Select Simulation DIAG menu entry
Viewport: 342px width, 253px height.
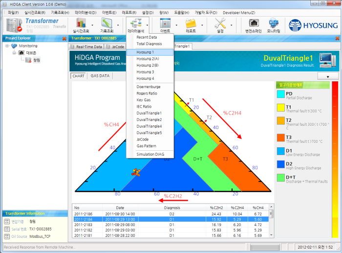point(150,154)
